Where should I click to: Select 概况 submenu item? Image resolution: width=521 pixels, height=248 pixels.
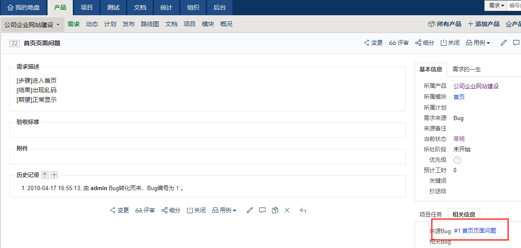226,24
